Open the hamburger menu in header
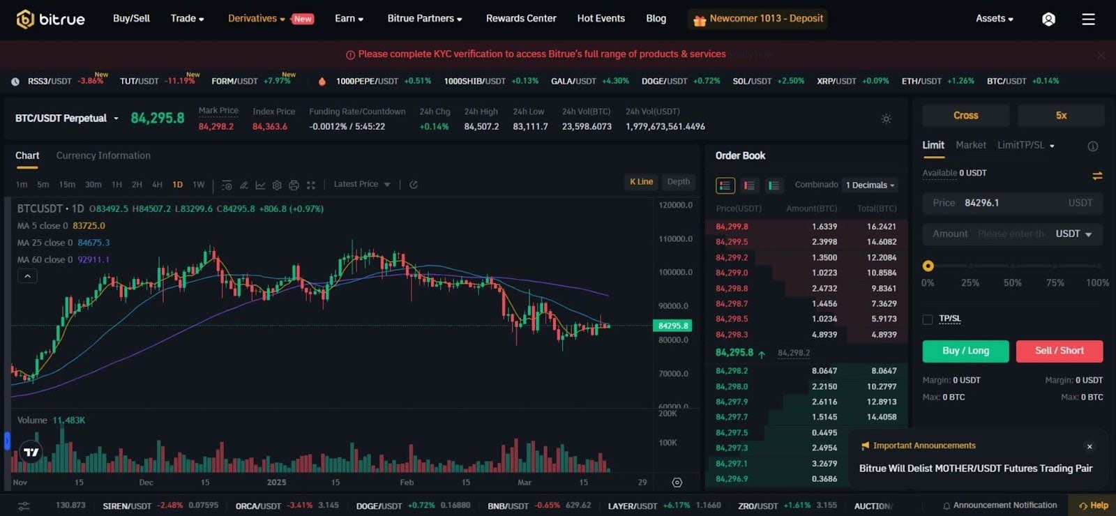 tap(1088, 19)
